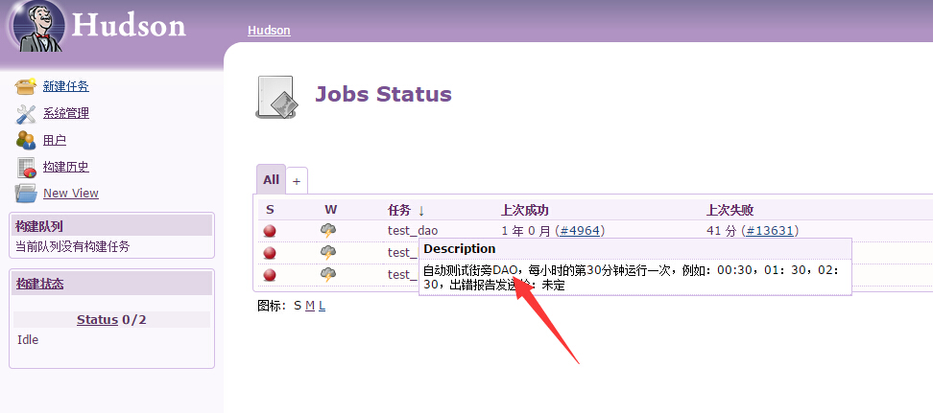
Task: Click the Status executor link
Action: coord(97,320)
